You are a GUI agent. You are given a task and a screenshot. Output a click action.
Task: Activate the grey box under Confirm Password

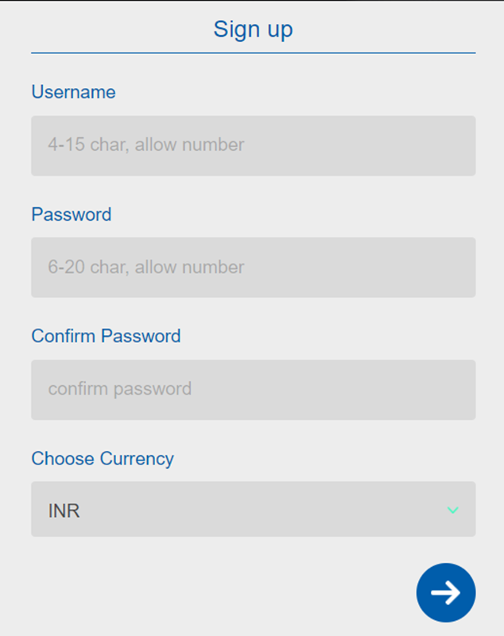click(253, 390)
